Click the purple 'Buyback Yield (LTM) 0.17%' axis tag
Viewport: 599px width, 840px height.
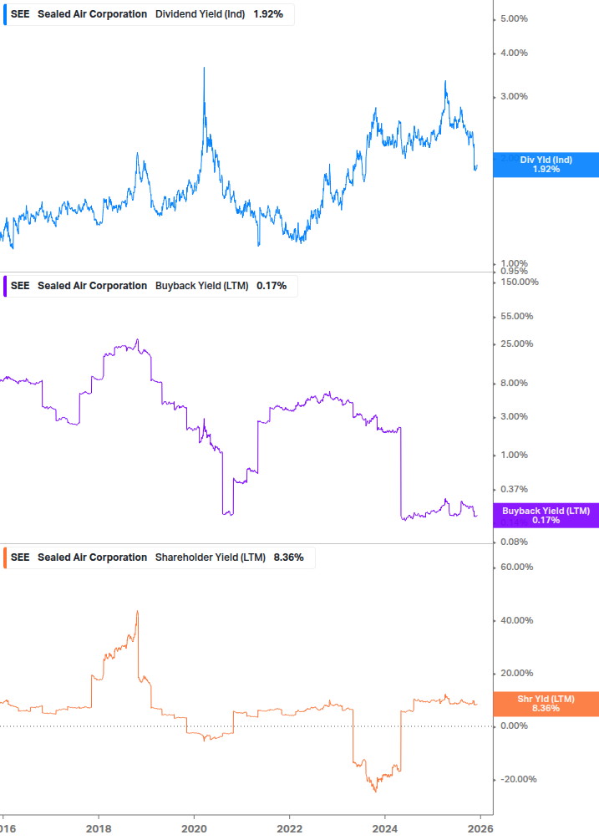click(x=546, y=516)
